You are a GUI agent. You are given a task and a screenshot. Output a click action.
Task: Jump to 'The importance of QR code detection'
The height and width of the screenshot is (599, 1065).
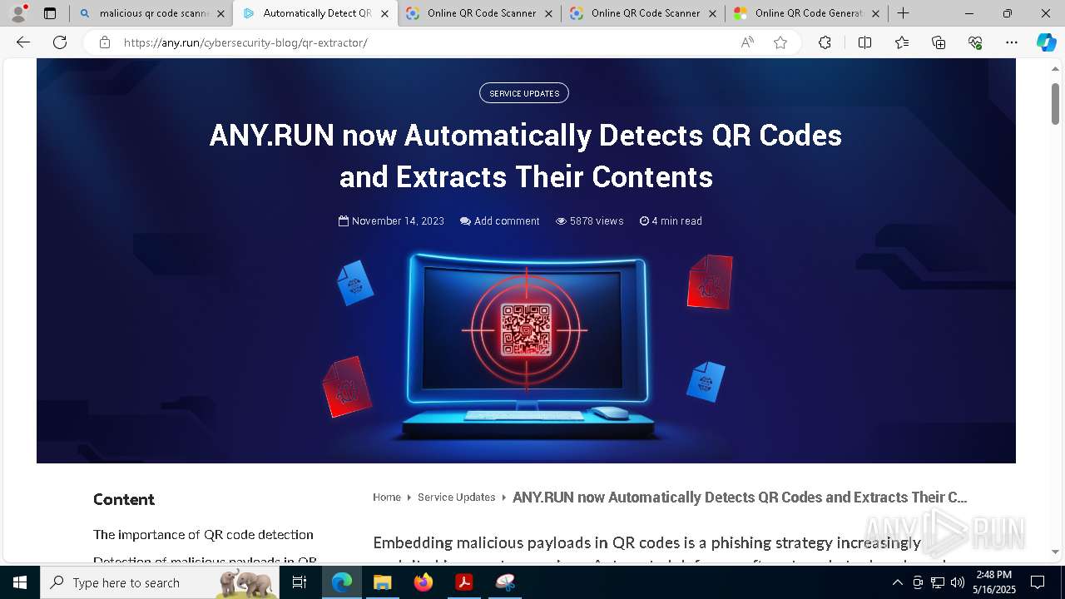(203, 535)
